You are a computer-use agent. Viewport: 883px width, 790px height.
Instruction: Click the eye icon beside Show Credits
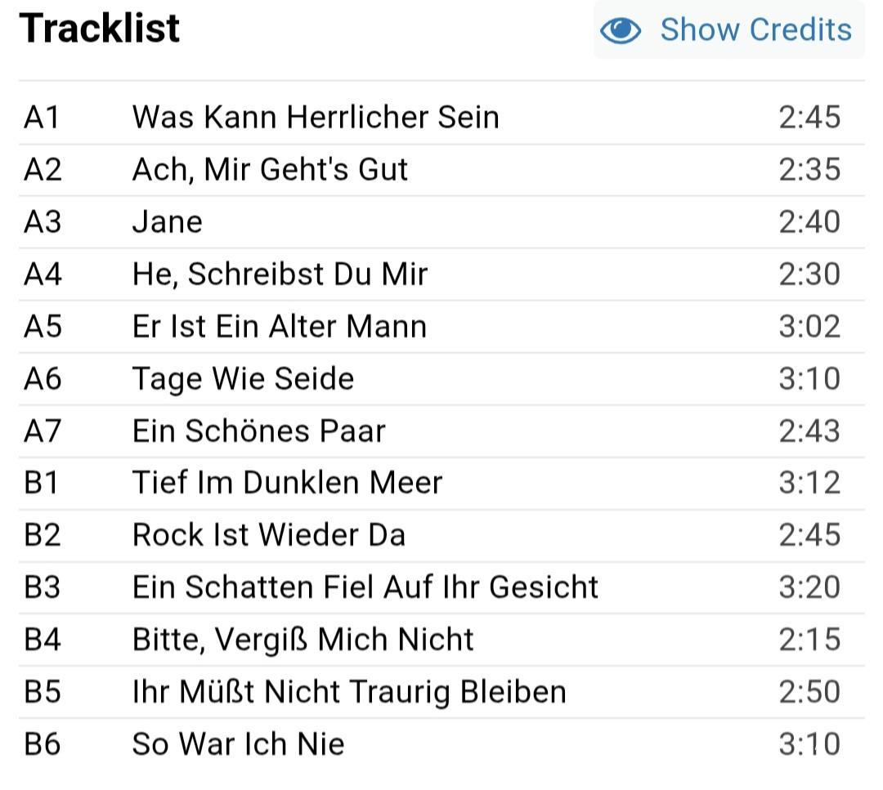coord(621,30)
